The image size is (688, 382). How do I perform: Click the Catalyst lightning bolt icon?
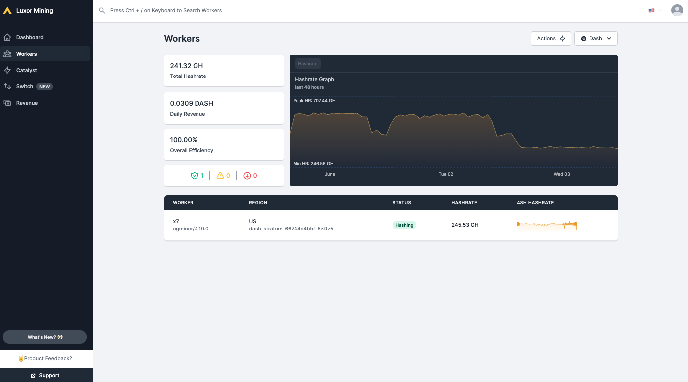click(7, 70)
